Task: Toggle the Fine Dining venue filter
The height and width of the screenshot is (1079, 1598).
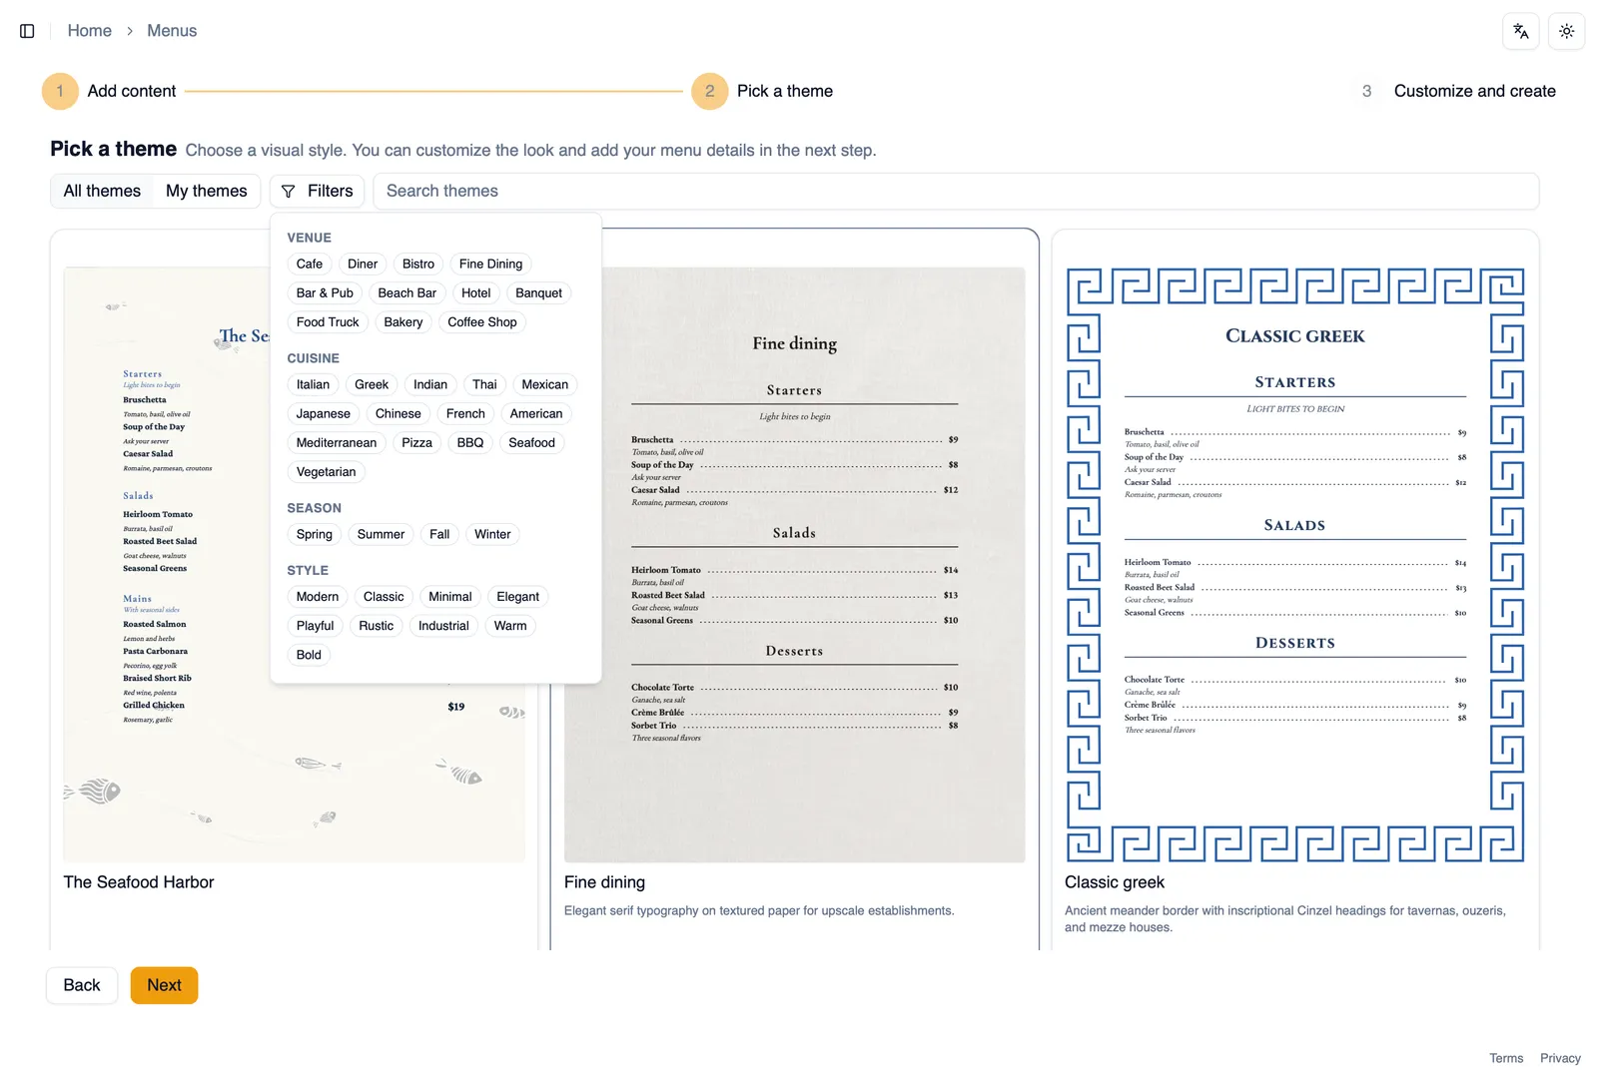Action: pos(490,265)
